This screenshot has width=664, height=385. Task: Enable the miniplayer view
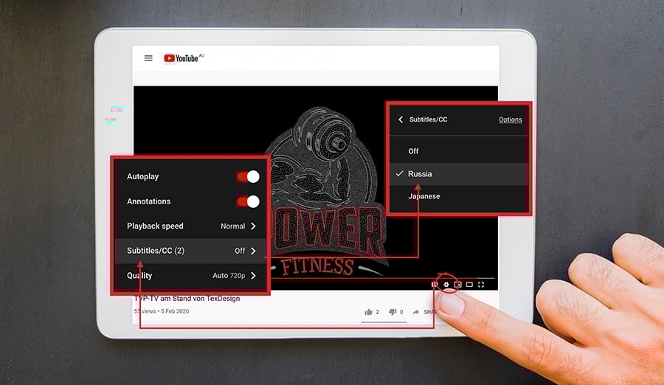pyautogui.click(x=457, y=285)
